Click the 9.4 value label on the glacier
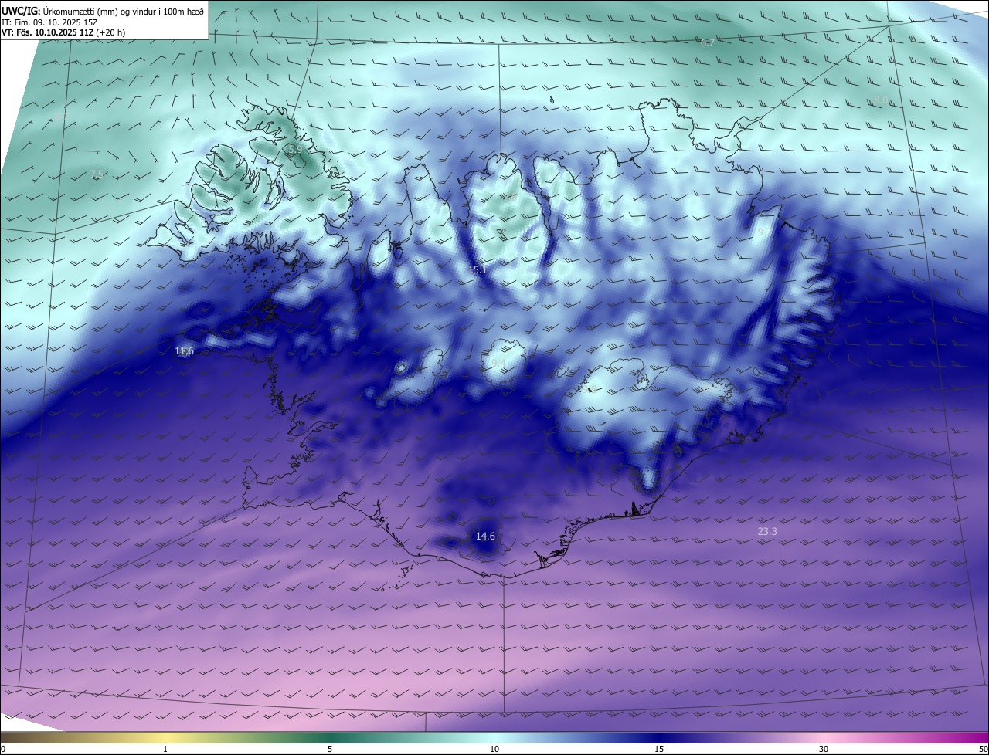The width and height of the screenshot is (989, 755). point(498,362)
